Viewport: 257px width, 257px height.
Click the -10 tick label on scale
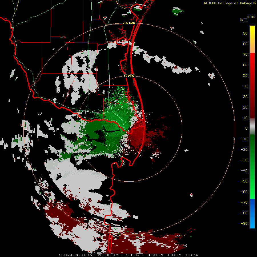pos(244,139)
